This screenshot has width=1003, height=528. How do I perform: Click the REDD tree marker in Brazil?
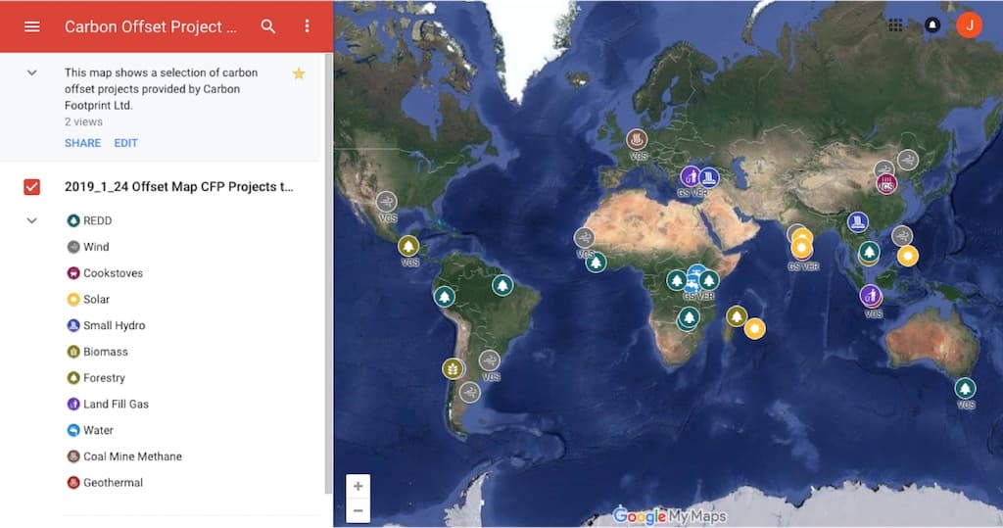(x=502, y=285)
